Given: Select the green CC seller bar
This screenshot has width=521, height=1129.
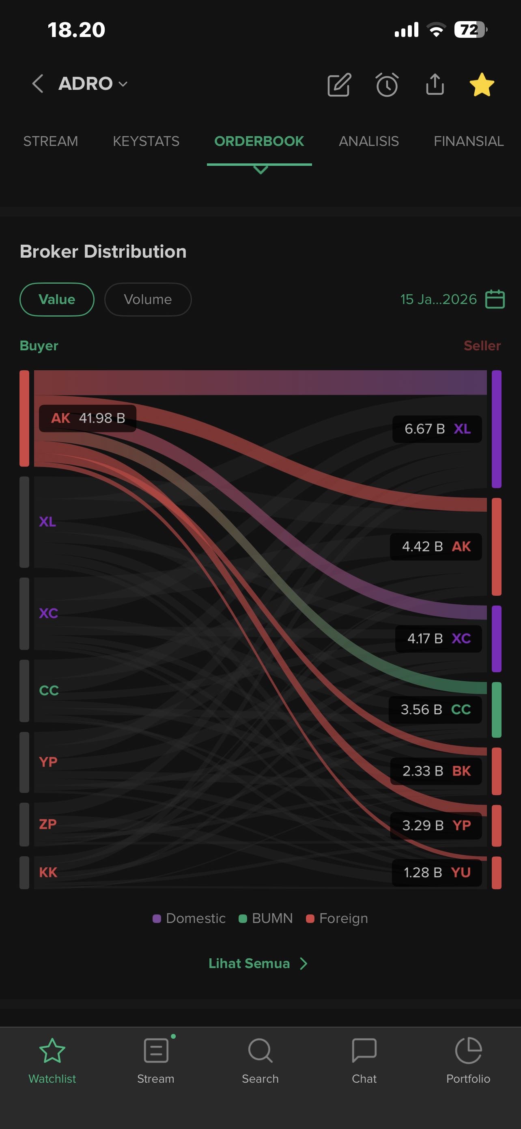Looking at the screenshot, I should 496,710.
